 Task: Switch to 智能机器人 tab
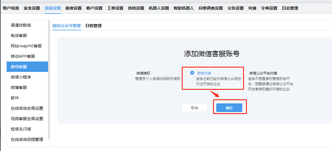[184, 8]
